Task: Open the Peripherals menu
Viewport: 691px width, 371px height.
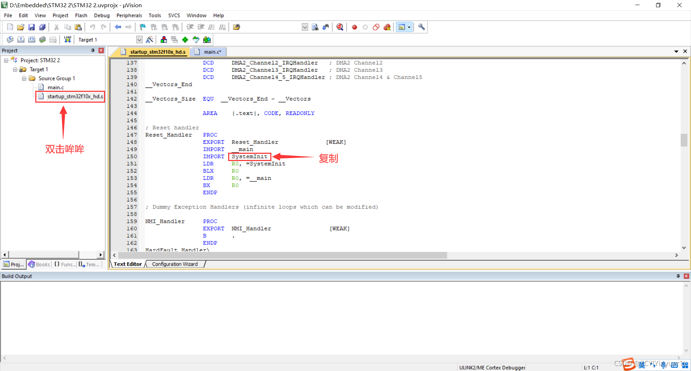Action: click(129, 15)
